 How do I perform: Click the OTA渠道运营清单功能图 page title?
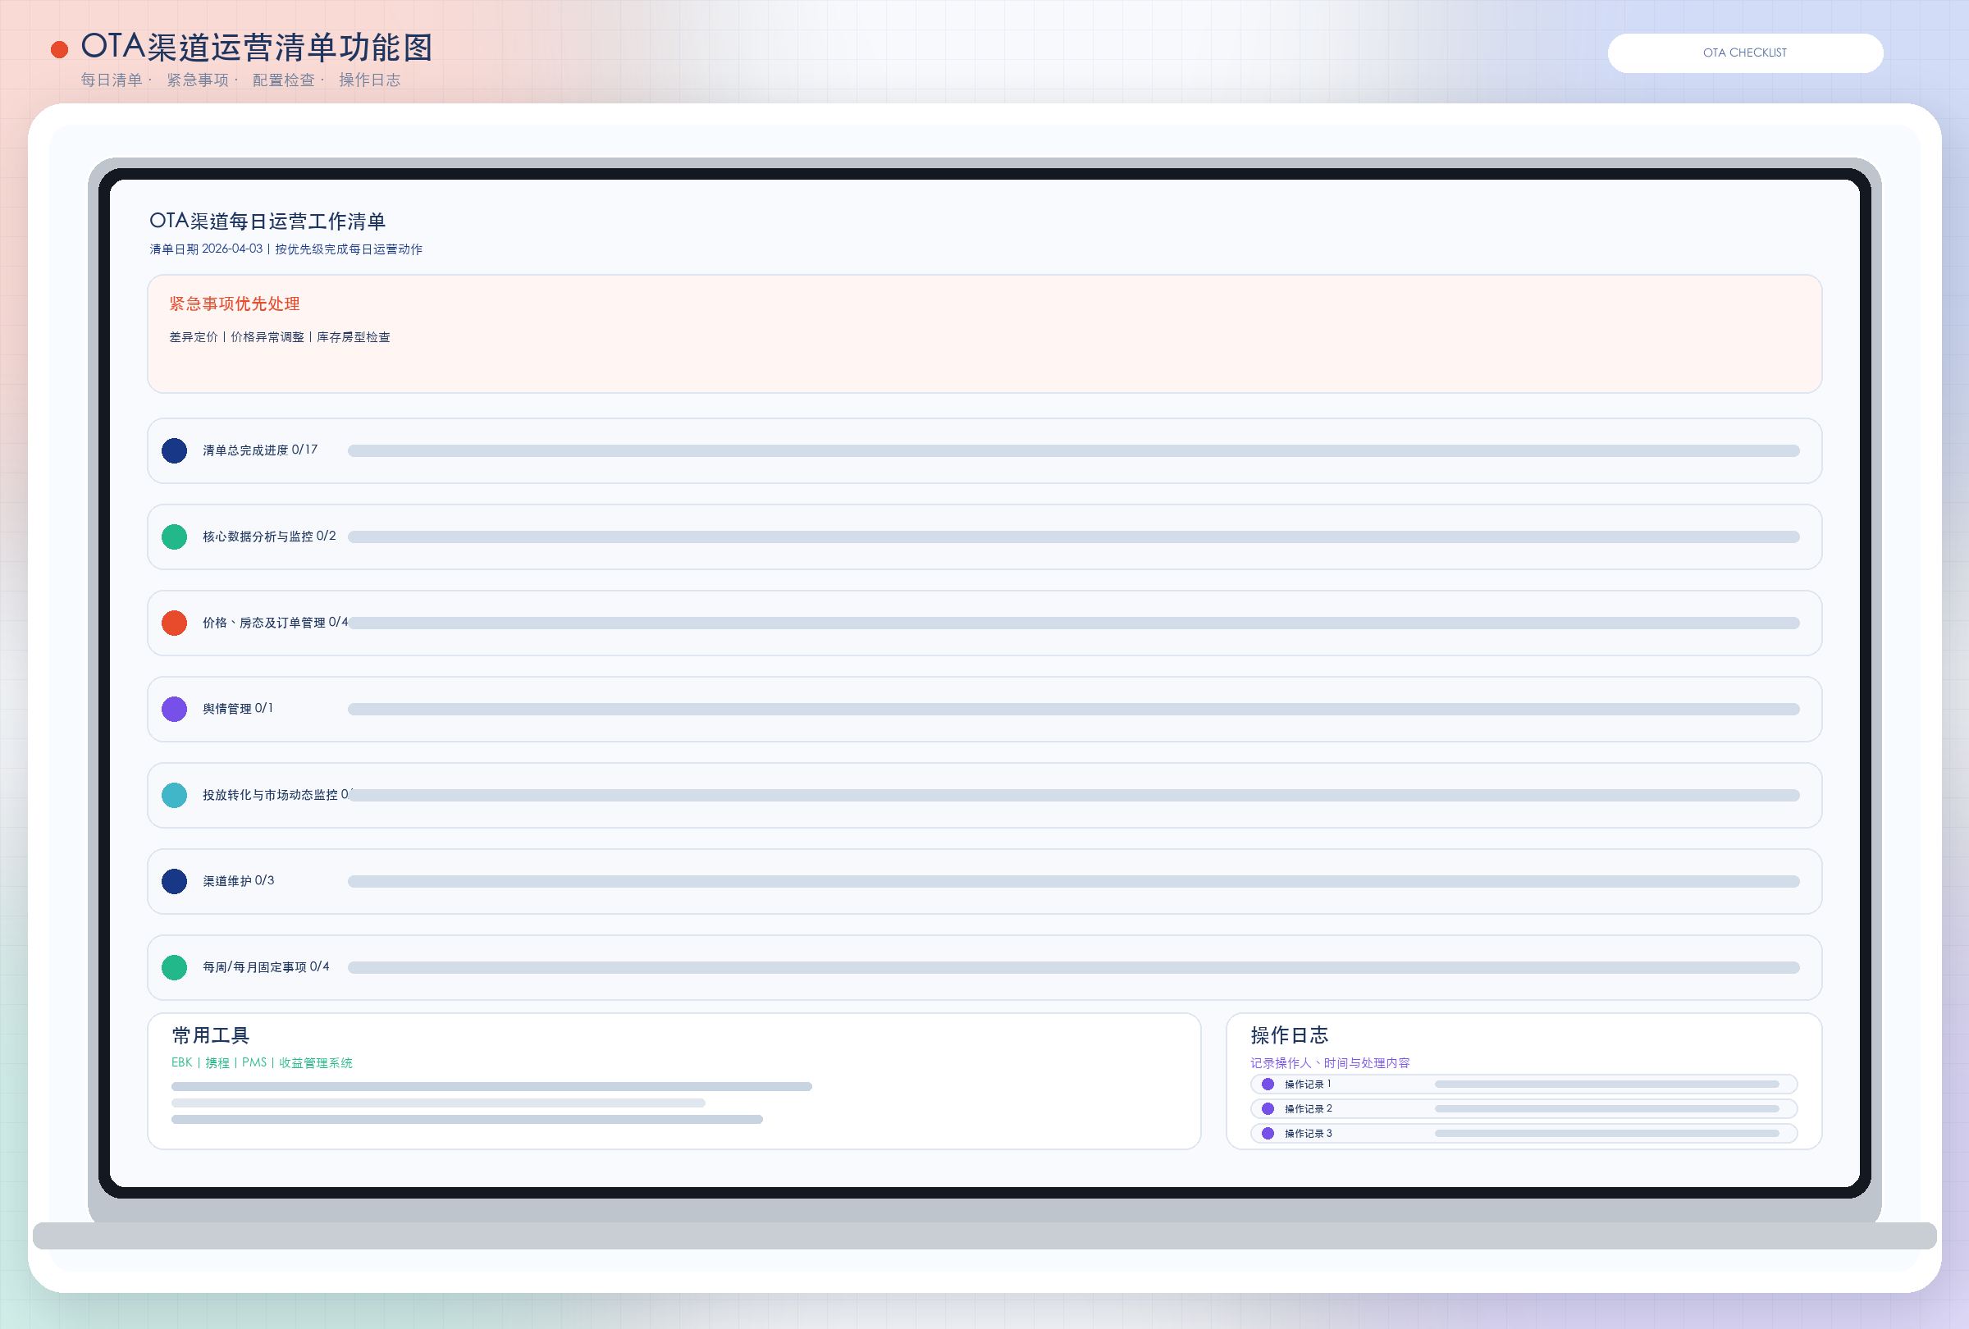257,48
